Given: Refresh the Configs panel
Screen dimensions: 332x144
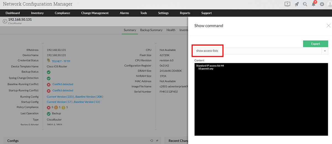Looking at the screenshot, I should [x=152, y=141].
